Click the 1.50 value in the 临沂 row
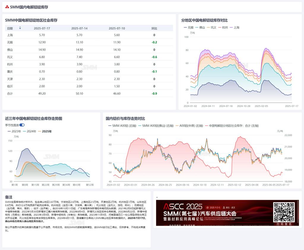The height and width of the screenshot is (250, 304). [x=117, y=86]
